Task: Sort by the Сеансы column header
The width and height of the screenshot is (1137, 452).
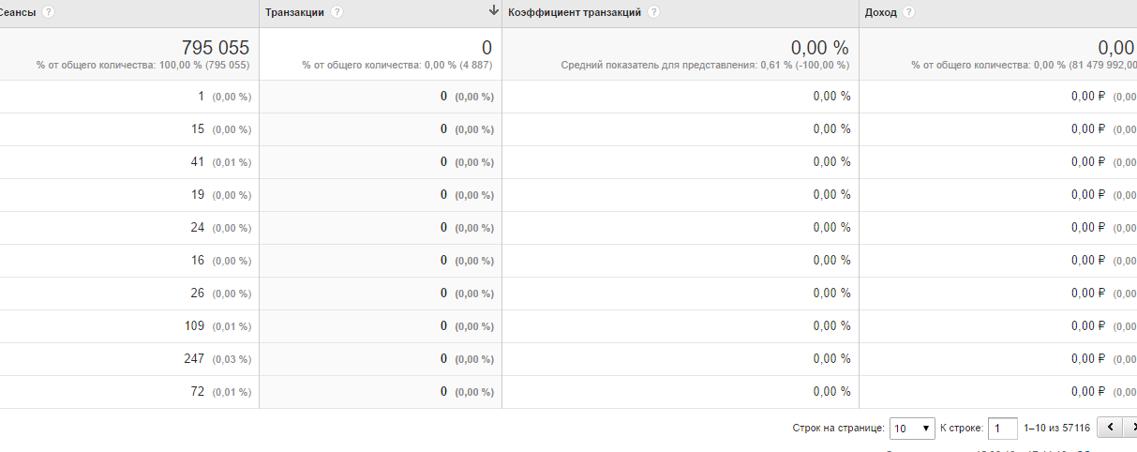Action: [x=17, y=12]
